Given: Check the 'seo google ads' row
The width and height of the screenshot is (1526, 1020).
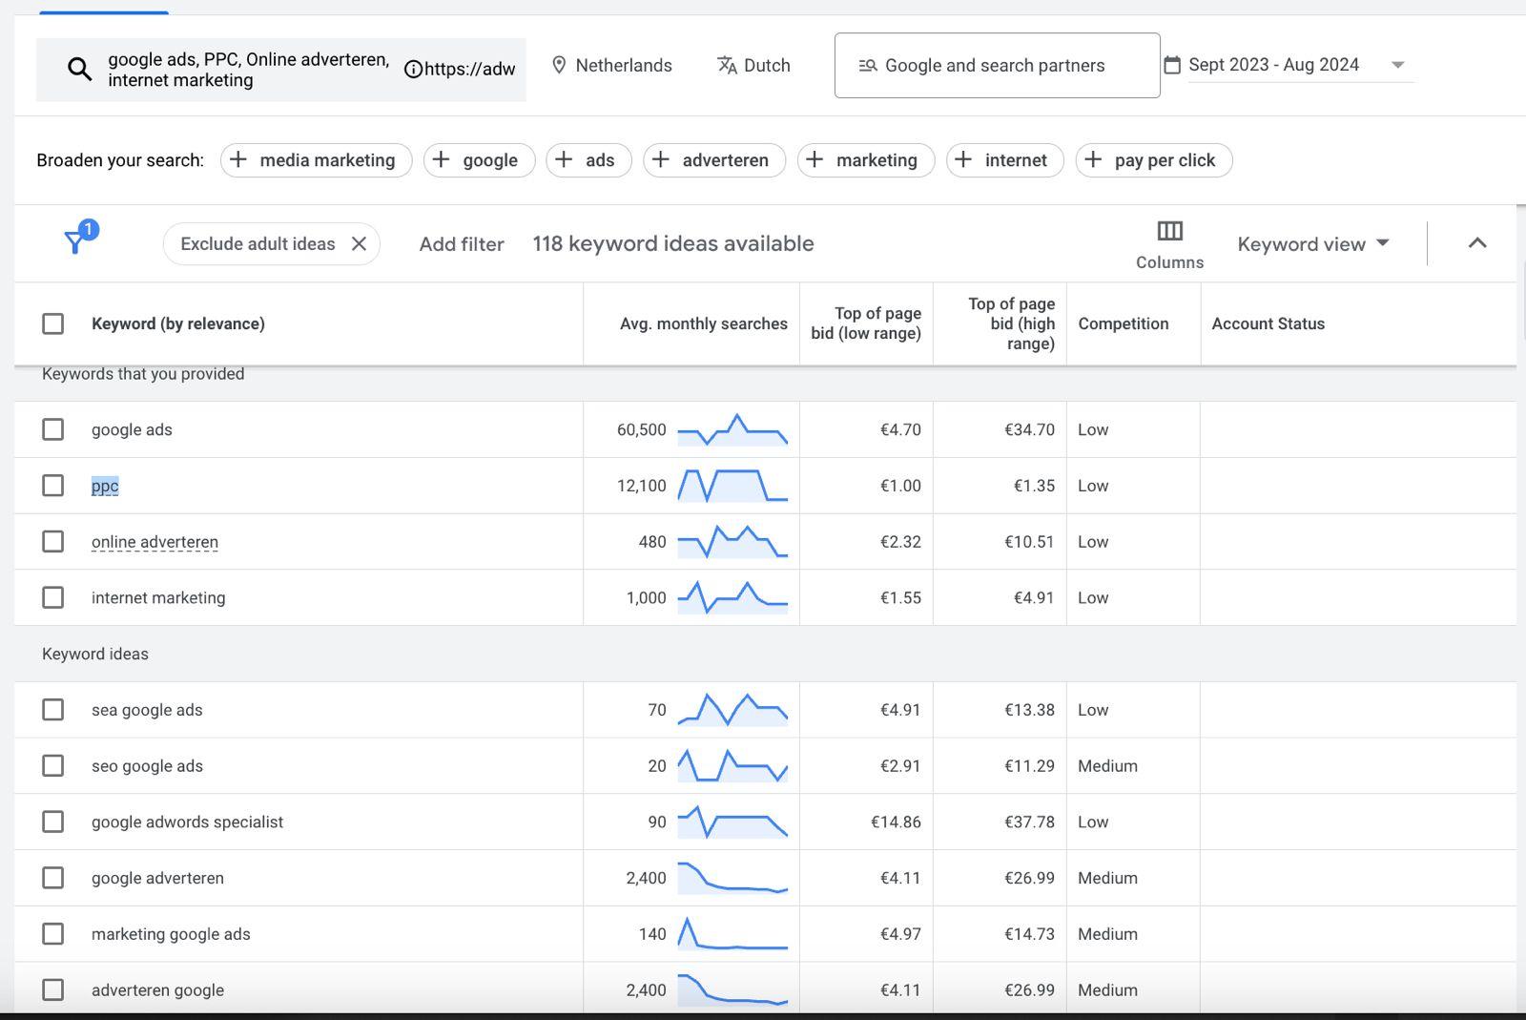Looking at the screenshot, I should click(x=53, y=766).
